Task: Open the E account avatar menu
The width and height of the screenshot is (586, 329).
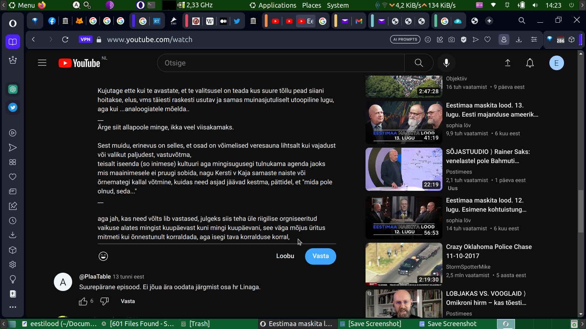Action: tap(556, 63)
